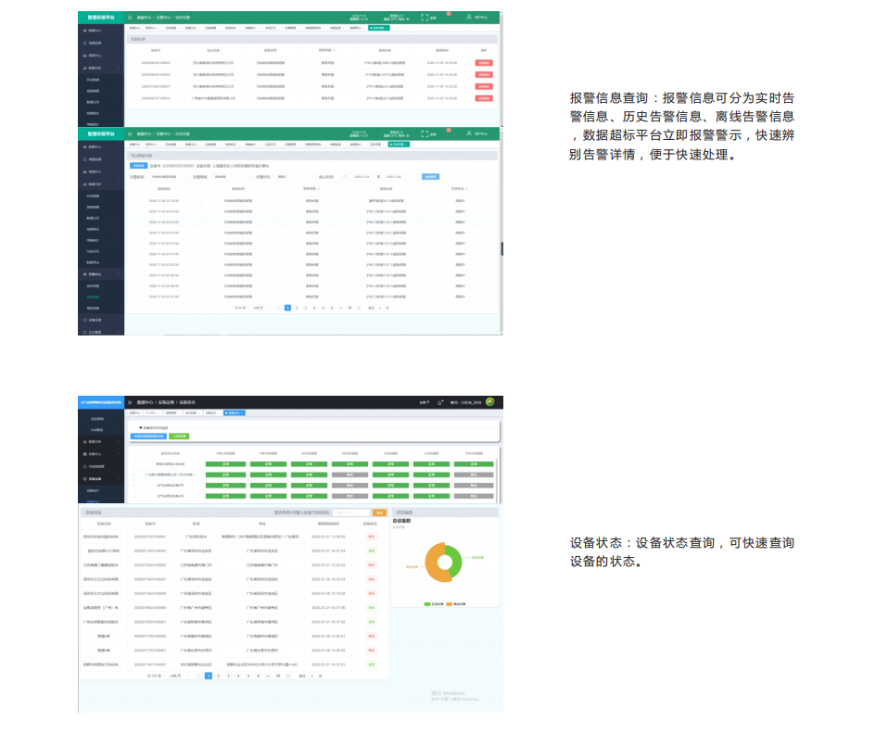This screenshot has height=734, width=876.
Task: Click orange segment of device donut chart
Action: coord(431,563)
